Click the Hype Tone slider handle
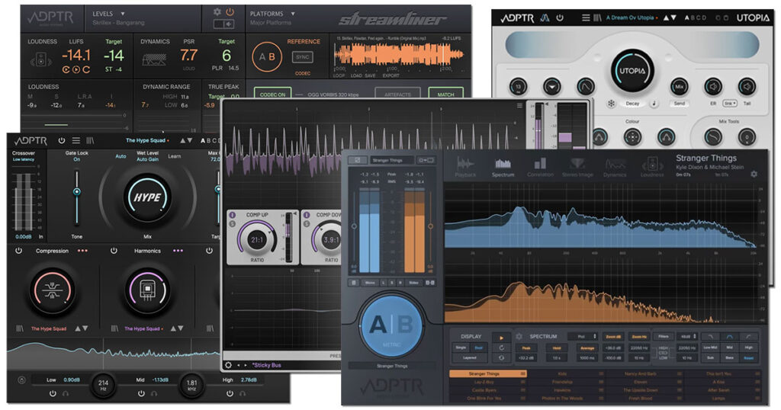781x410 pixels. 77,191
